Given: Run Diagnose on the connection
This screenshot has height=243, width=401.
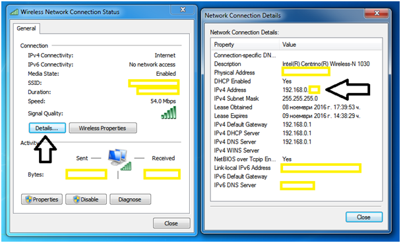Looking at the screenshot, I should (130, 200).
